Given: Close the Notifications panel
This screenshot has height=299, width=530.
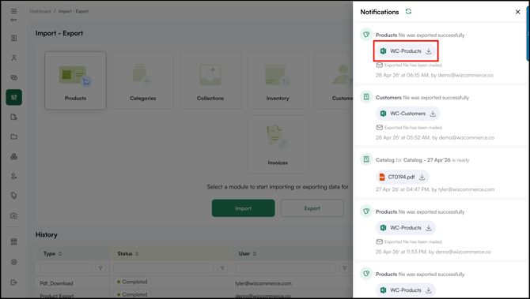Looking at the screenshot, I should click(517, 12).
